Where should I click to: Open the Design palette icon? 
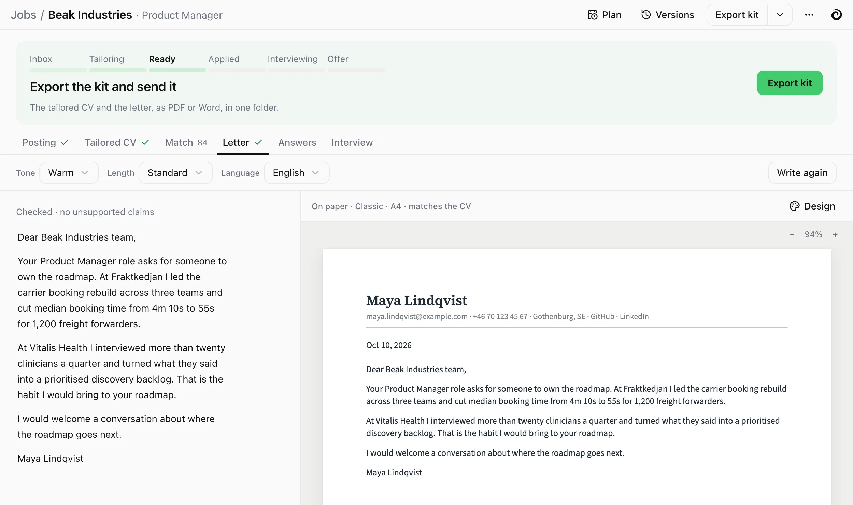[795, 206]
